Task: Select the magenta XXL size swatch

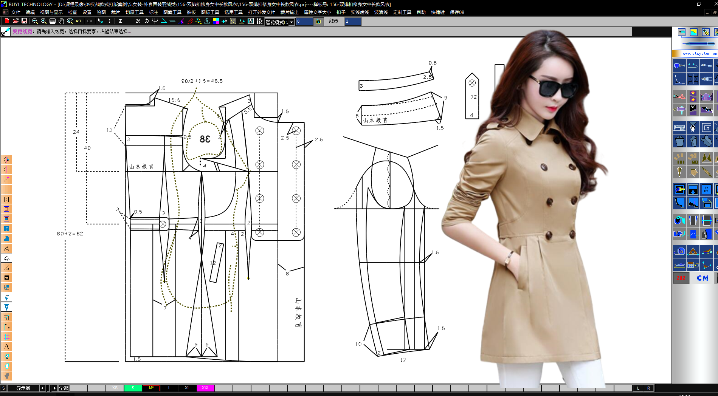Action: click(x=206, y=388)
